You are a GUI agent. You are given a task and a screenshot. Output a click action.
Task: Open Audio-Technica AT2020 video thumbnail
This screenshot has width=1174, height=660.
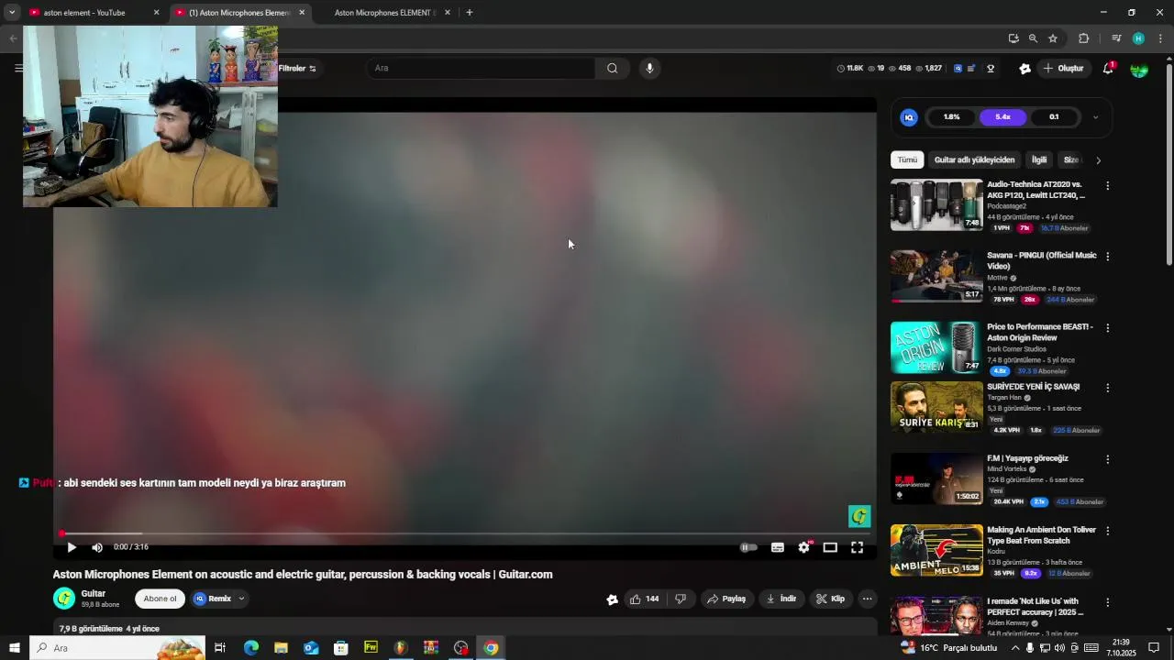click(936, 204)
